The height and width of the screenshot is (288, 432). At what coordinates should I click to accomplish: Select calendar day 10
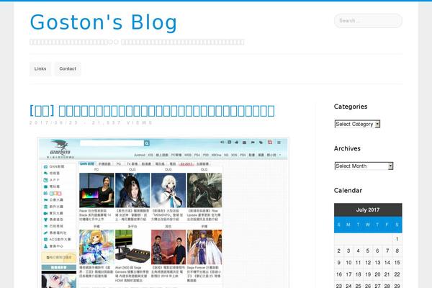(348, 263)
